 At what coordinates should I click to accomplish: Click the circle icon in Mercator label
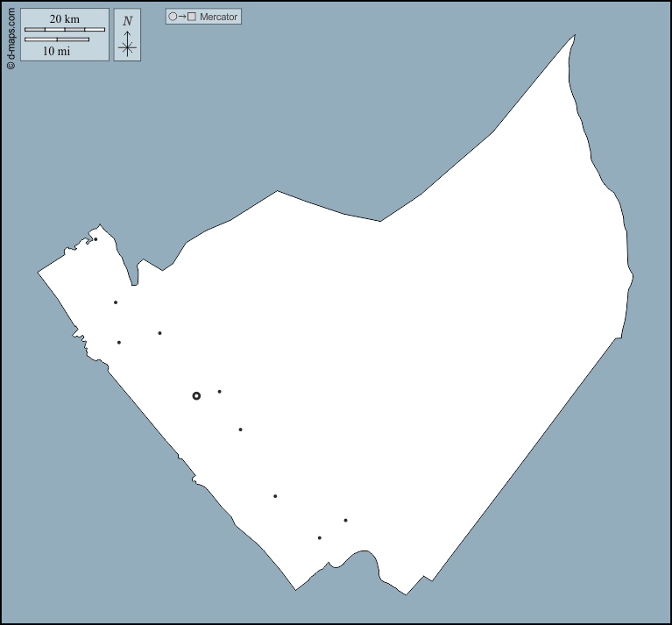173,17
